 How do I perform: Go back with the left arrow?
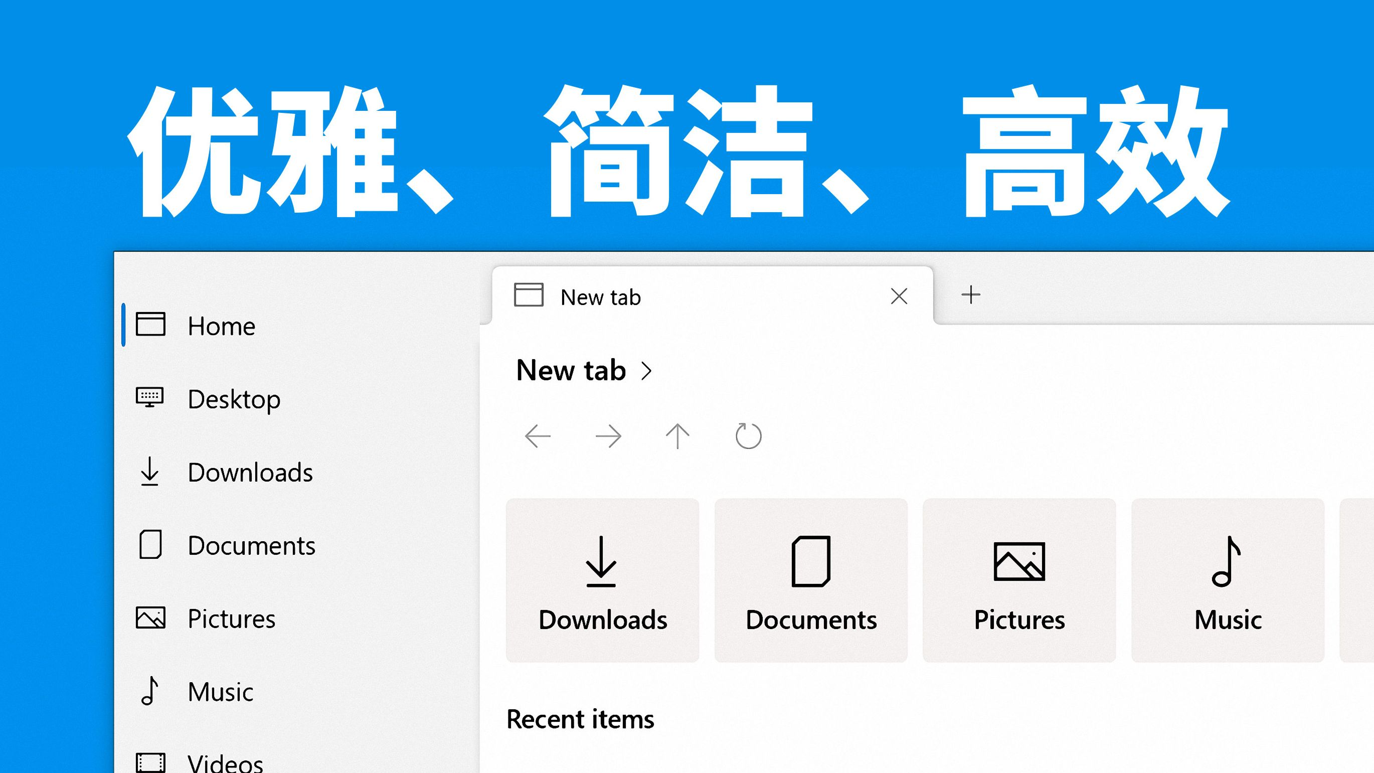538,436
